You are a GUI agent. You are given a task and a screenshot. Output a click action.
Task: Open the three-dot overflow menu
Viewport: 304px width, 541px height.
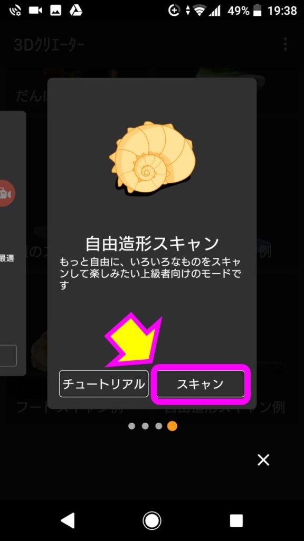[x=285, y=44]
